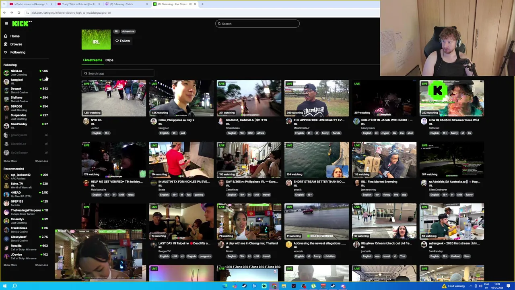
Task: Open A day with me in Chiang mai thumbnail
Action: tap(249, 222)
